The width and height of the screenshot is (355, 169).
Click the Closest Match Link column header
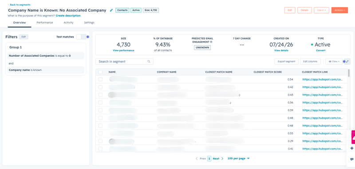315,72
